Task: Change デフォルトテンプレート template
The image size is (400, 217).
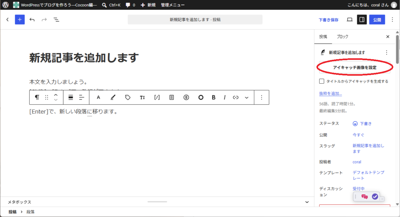Action: pyautogui.click(x=368, y=175)
